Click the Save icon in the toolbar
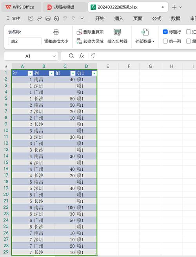196x257 pixels. (x=31, y=18)
